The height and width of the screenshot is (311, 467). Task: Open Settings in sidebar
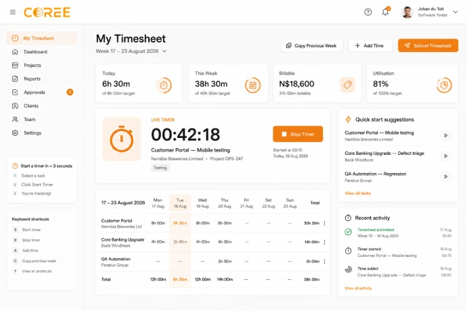click(x=42, y=133)
